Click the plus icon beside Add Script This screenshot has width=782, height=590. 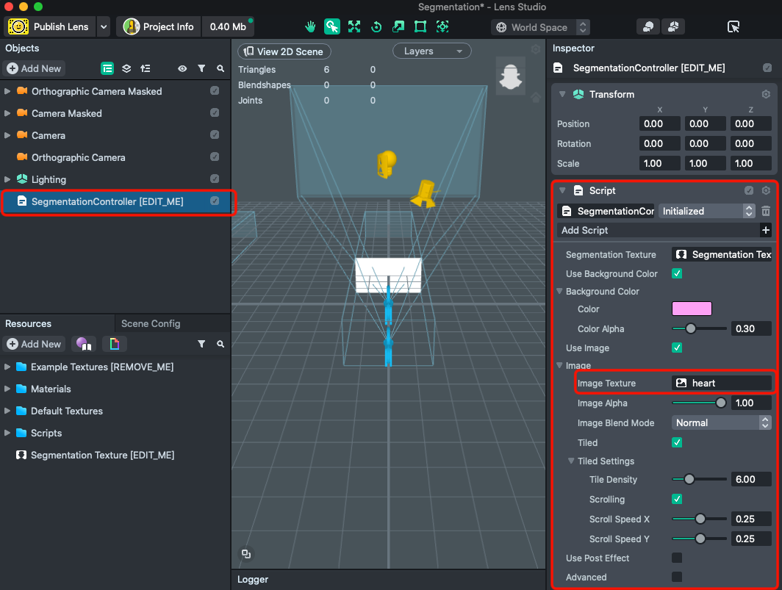pos(766,230)
